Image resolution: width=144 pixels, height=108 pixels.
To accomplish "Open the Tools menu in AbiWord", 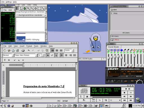I will pos(36,46).
